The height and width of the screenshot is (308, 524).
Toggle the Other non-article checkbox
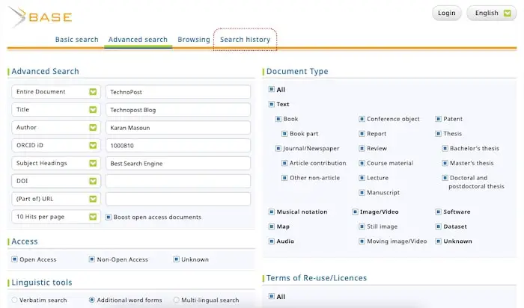284,178
